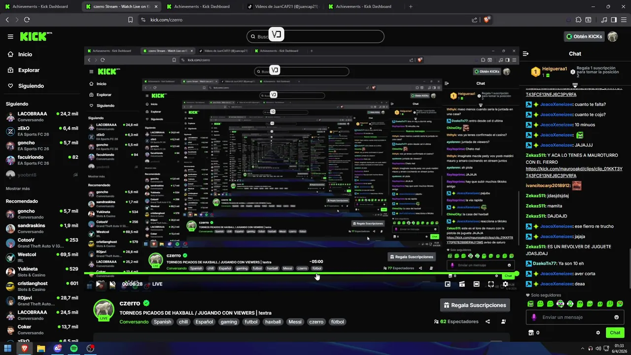Viewport: 631px width, 355px height.
Task: Share the stream via share icon
Action: [488, 321]
